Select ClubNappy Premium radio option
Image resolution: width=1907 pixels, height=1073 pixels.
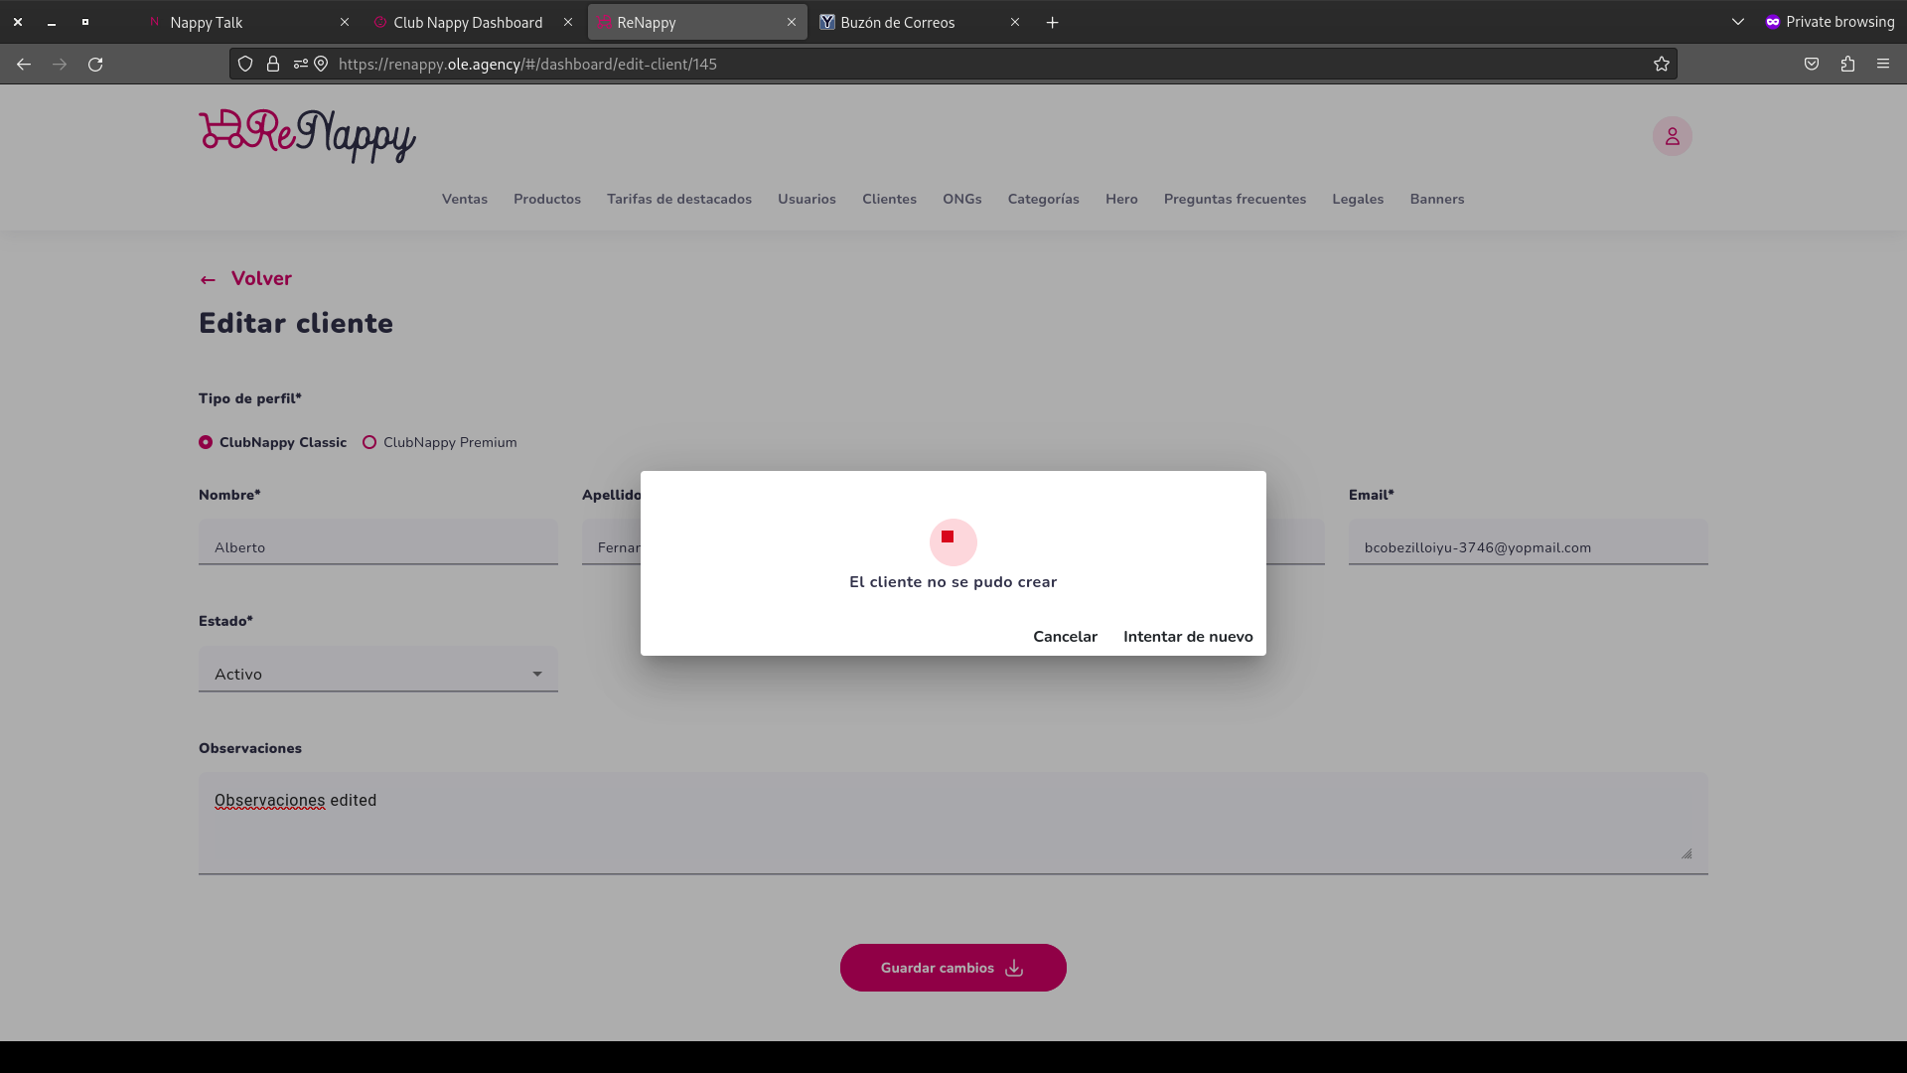(369, 442)
